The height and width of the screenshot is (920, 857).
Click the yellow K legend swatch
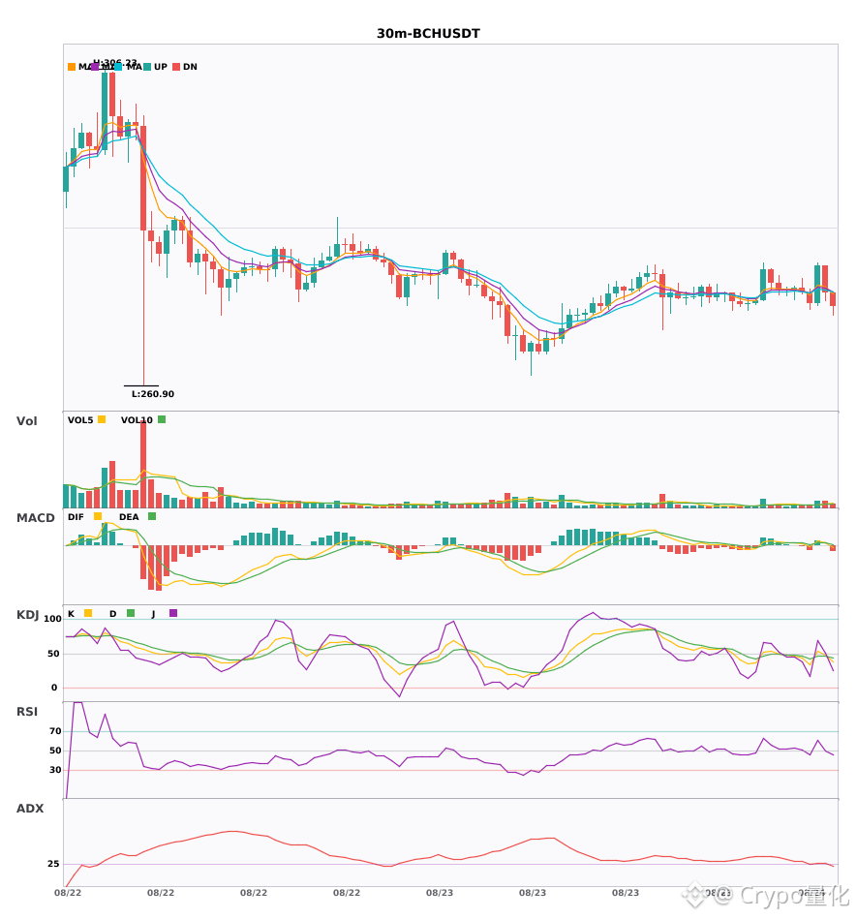88,613
